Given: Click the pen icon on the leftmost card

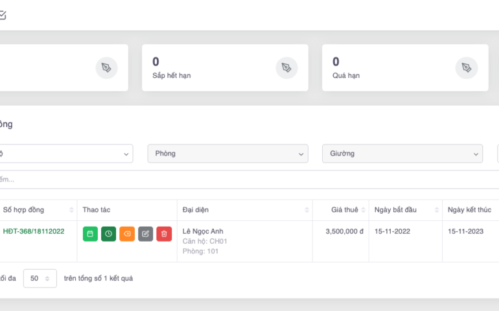Looking at the screenshot, I should pyautogui.click(x=107, y=68).
